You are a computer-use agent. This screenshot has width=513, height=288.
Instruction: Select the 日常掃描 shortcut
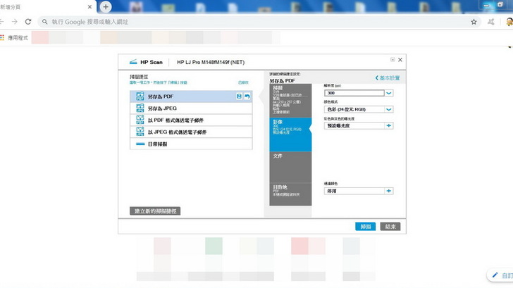(x=191, y=144)
